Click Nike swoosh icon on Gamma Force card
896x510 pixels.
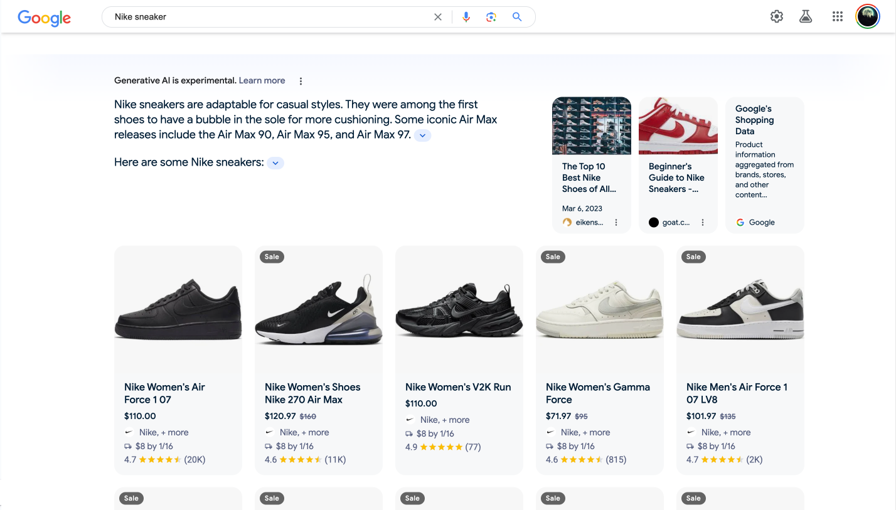[551, 432]
